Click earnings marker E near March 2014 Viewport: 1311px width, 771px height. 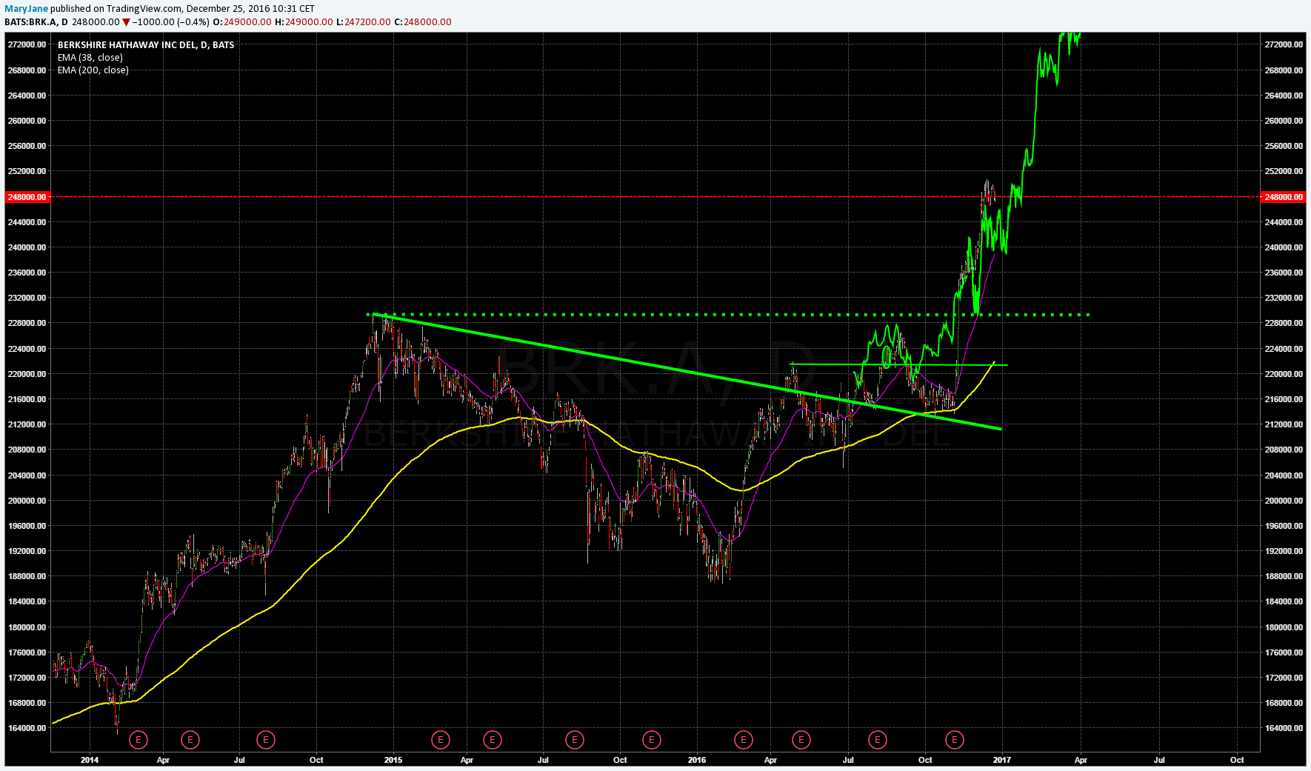coord(139,739)
